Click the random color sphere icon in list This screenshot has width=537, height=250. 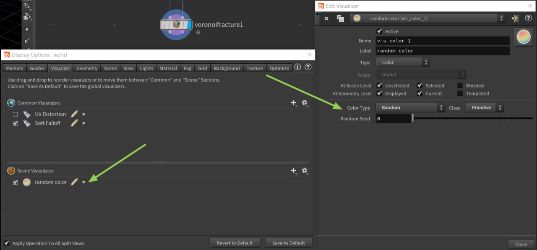[x=26, y=182]
